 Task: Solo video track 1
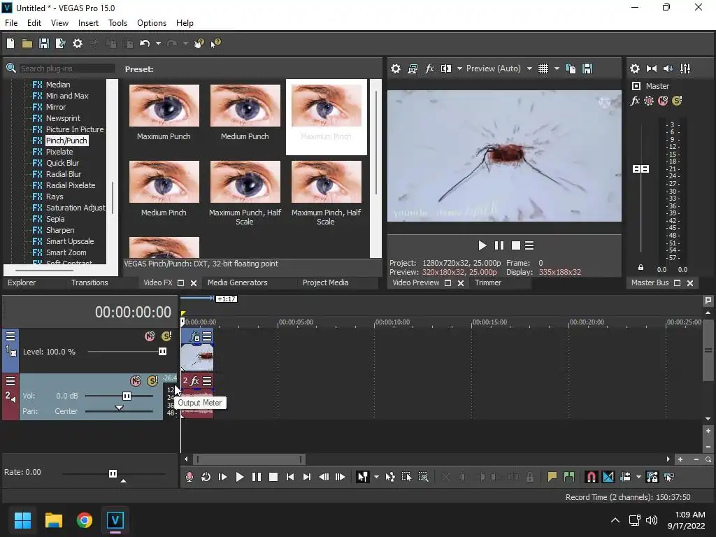(x=166, y=336)
